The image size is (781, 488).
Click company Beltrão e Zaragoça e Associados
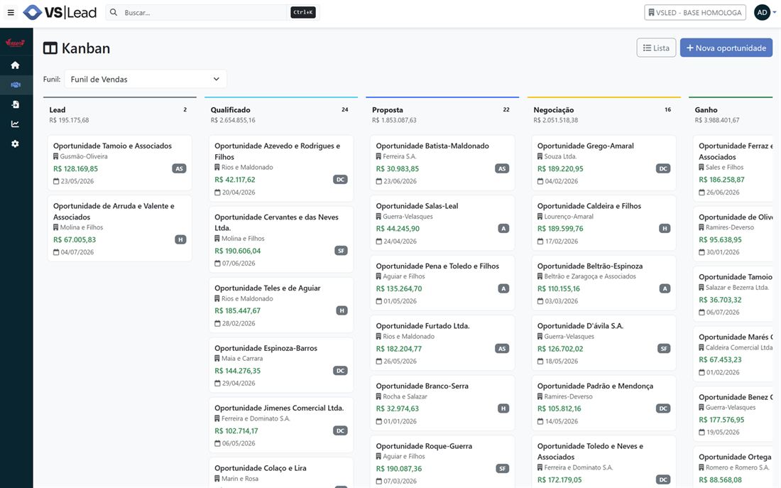[590, 276]
